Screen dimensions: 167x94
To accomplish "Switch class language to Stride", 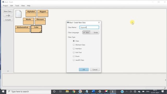I will click(x=95, y=32).
